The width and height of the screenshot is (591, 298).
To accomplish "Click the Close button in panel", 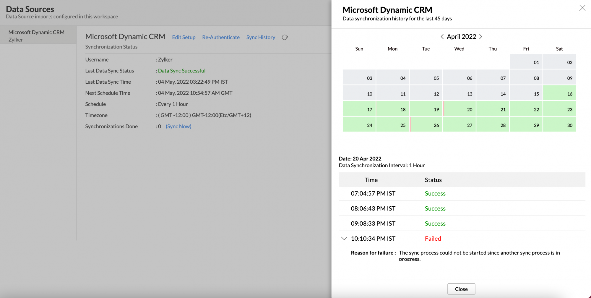I will pos(461,289).
